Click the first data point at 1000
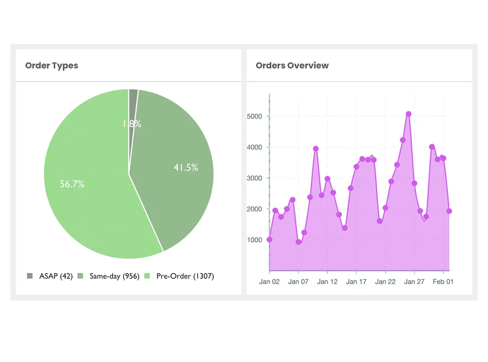Image resolution: width=488 pixels, height=362 pixels. (x=269, y=240)
